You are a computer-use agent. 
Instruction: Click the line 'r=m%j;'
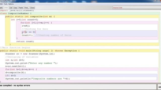pos(26,26)
